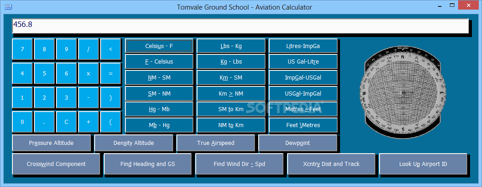
Task: Click the decimal point key
Action: pyautogui.click(x=44, y=122)
